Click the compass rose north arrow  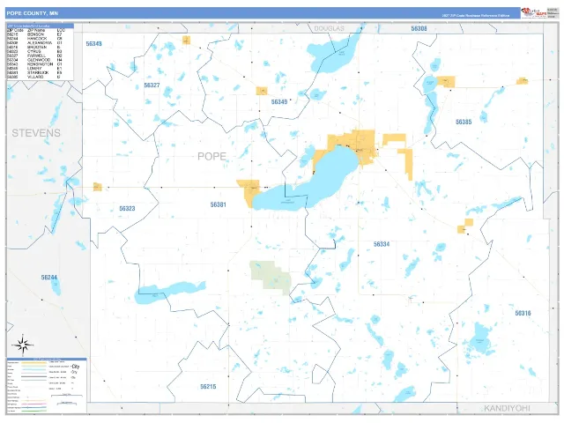click(23, 345)
